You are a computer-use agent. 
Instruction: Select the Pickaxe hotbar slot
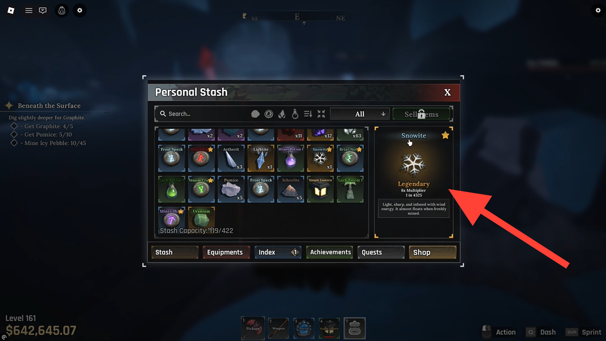253,328
